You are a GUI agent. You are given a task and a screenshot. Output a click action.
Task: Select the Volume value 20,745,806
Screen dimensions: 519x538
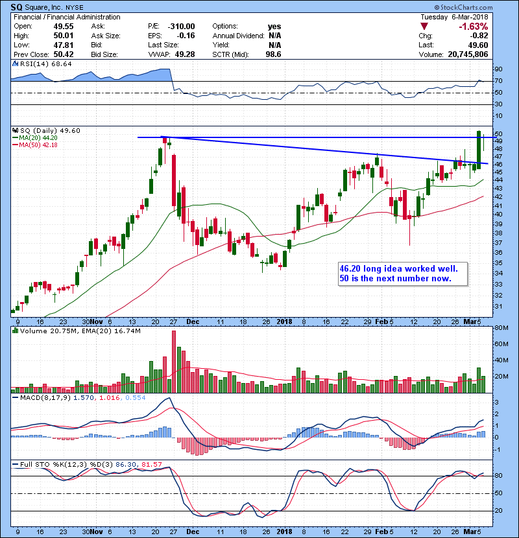(468, 54)
